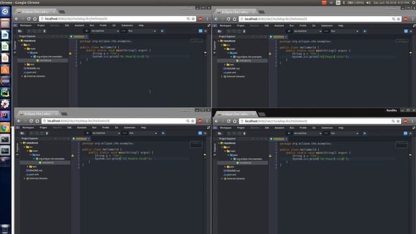The image size is (416, 234).
Task: Open Google Chrome from the Ubuntu launcher
Action: 5,127
